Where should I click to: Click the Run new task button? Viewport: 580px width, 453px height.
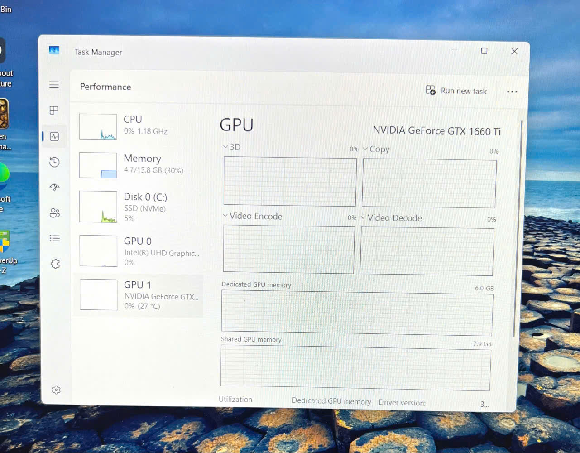point(457,91)
